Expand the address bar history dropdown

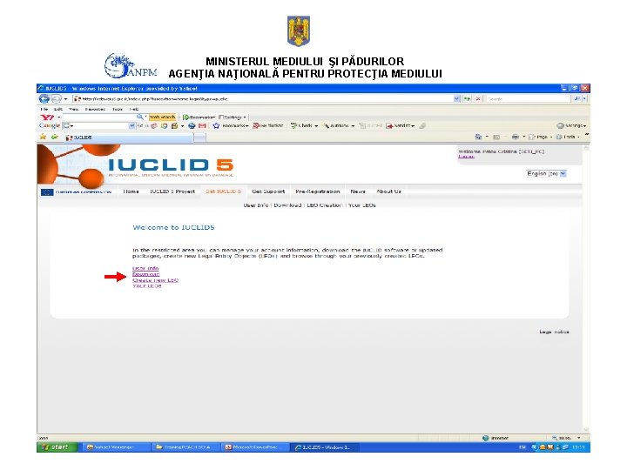tap(456, 98)
